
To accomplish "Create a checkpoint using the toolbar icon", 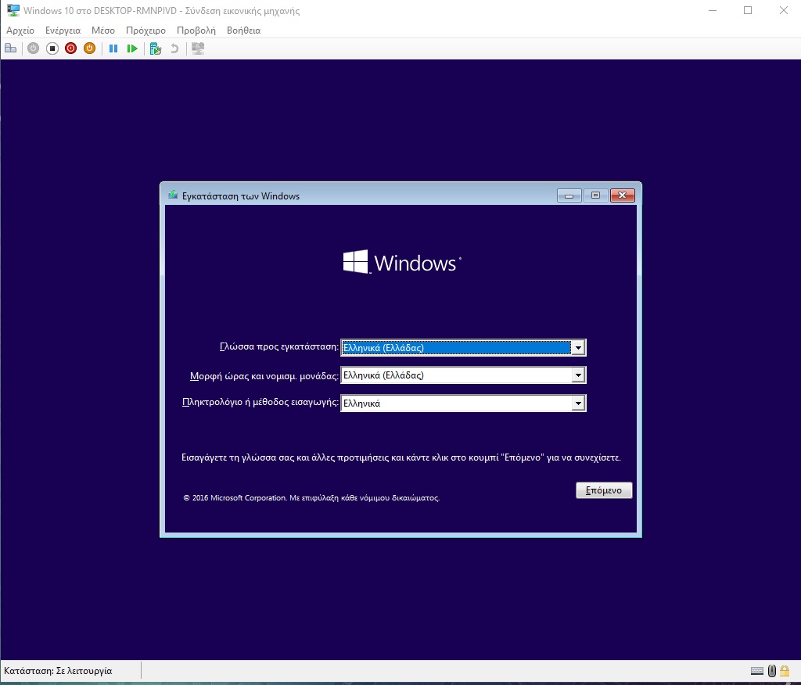I will [x=156, y=48].
